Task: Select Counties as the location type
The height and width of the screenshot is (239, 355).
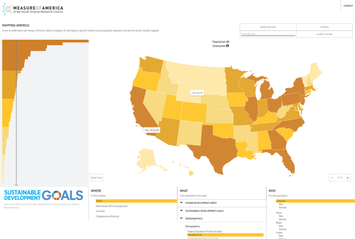Action: coord(100,211)
